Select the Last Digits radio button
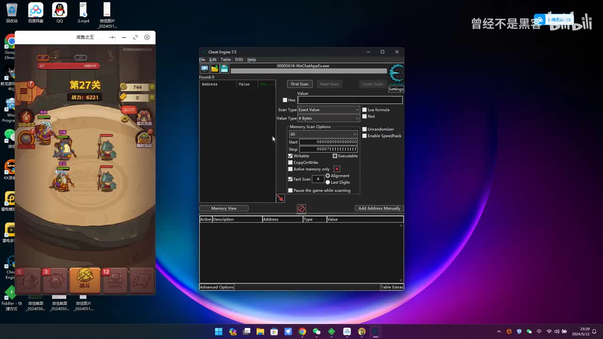This screenshot has height=339, width=603. pyautogui.click(x=328, y=182)
